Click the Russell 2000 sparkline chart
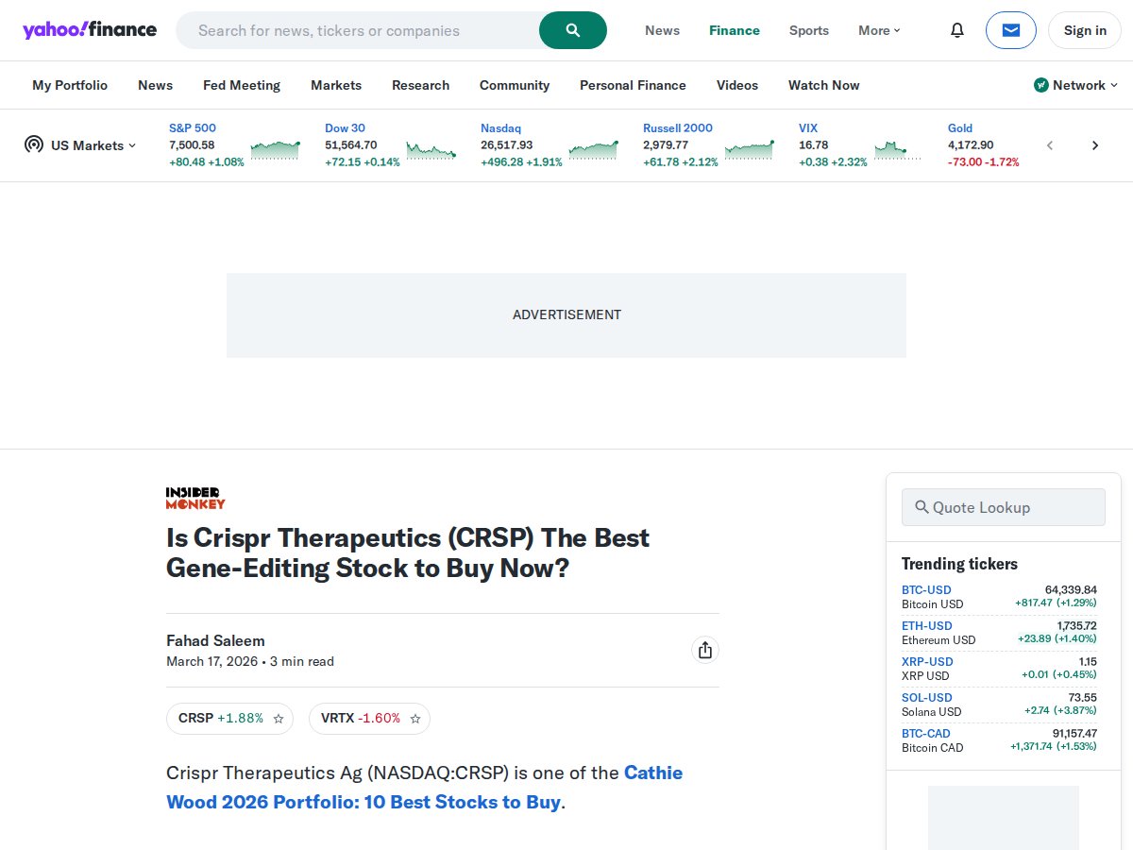1133x850 pixels. coord(750,149)
